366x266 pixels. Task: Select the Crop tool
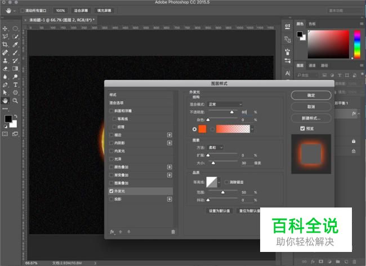pyautogui.click(x=5, y=44)
